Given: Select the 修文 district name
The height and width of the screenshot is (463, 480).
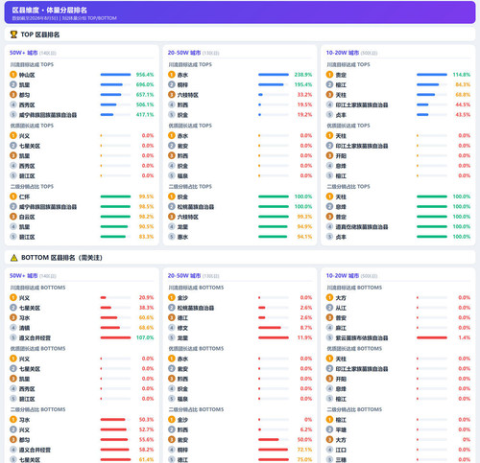Looking at the screenshot, I should [x=182, y=328].
